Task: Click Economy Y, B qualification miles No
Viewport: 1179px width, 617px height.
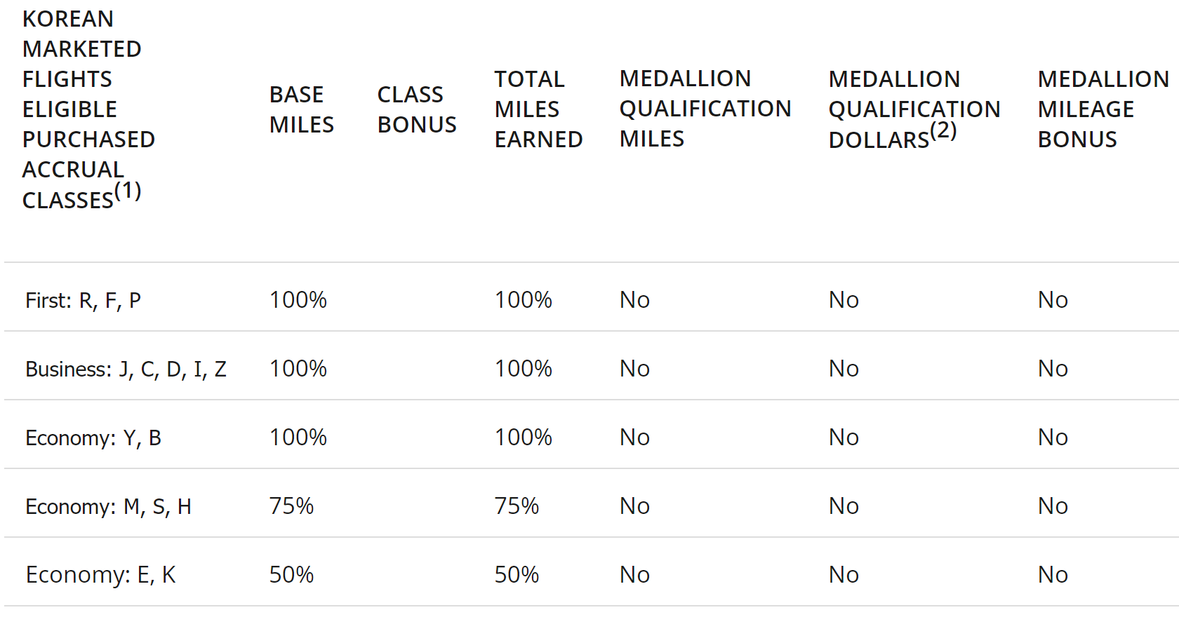Action: (634, 438)
